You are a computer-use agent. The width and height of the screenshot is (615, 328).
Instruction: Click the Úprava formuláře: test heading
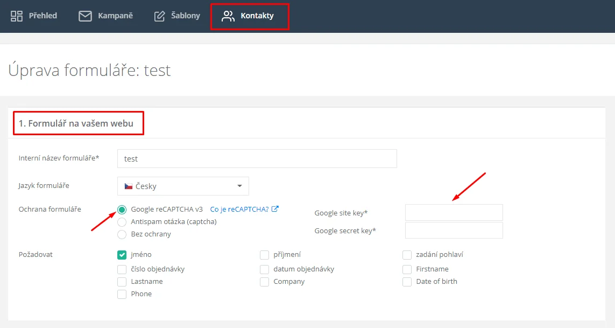tap(89, 71)
